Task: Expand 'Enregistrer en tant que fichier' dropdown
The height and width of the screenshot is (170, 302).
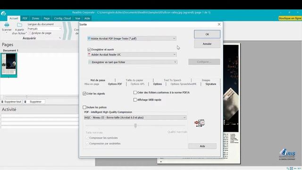Action: [133, 62]
